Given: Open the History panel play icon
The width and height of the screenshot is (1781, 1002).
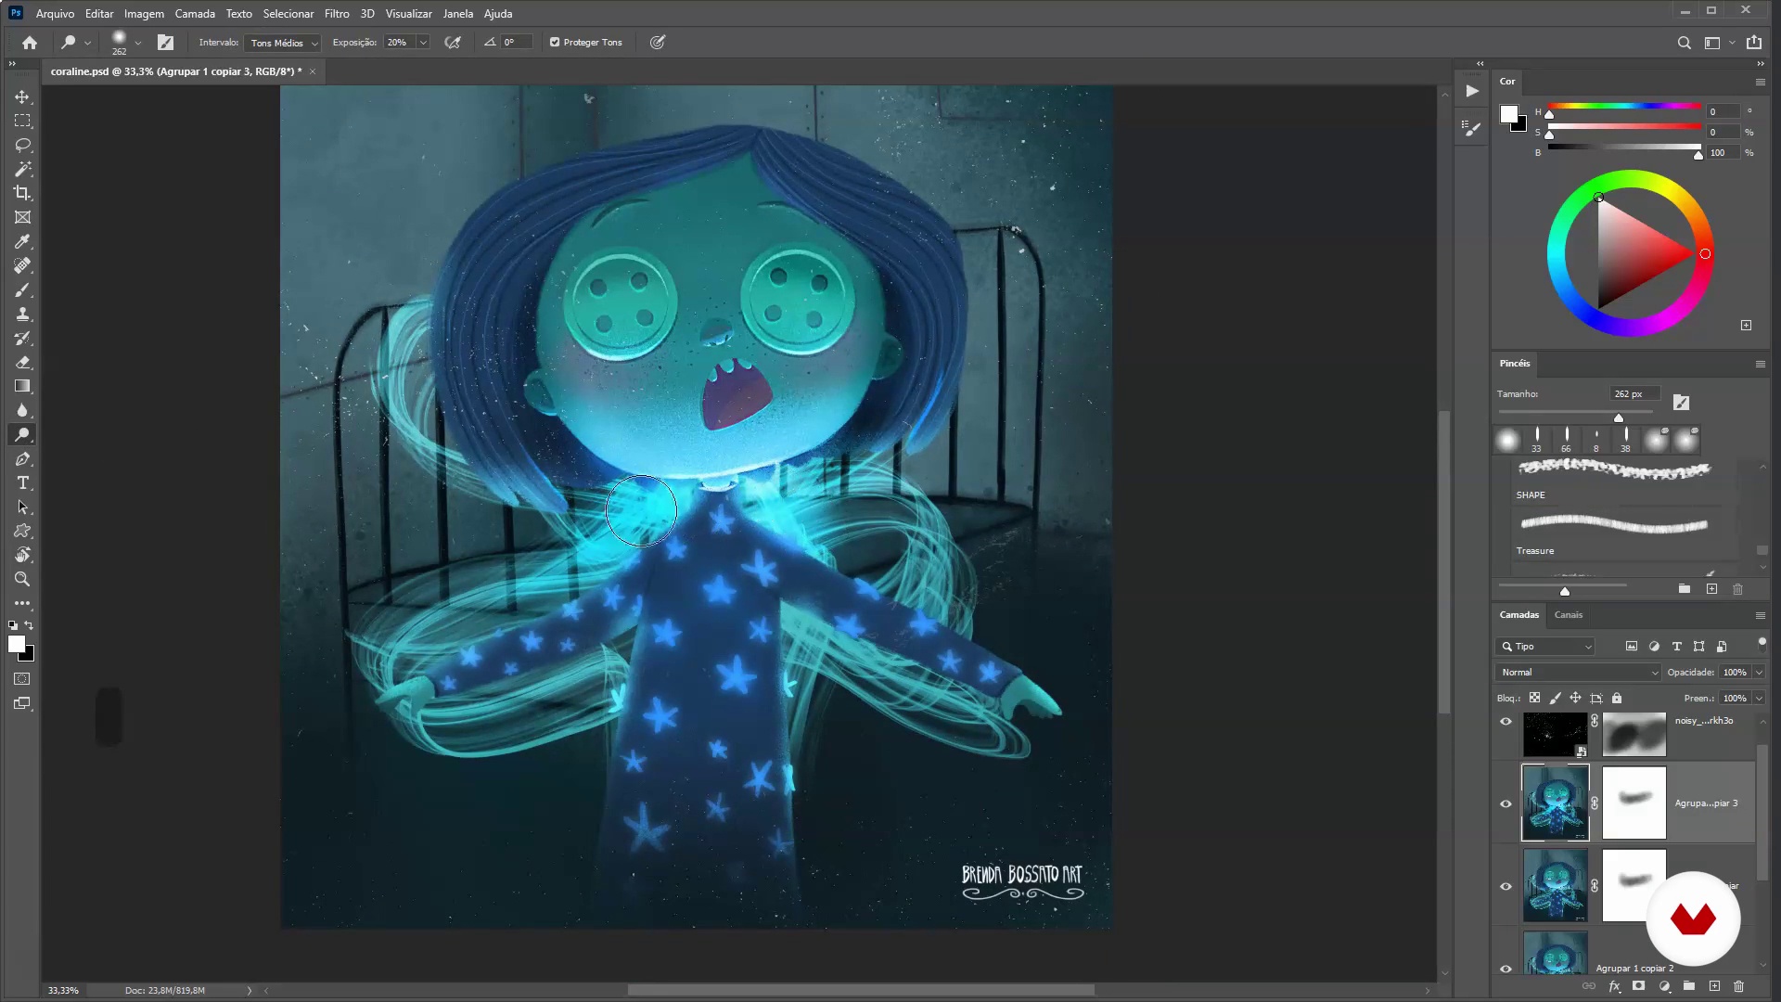Looking at the screenshot, I should click(1472, 91).
